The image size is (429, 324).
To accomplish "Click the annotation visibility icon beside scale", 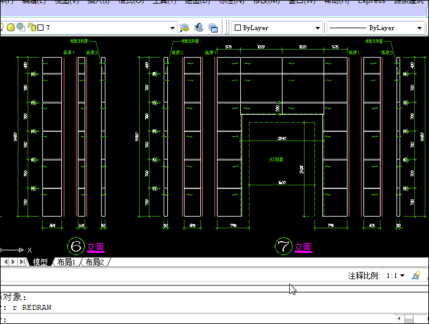I will (417, 276).
